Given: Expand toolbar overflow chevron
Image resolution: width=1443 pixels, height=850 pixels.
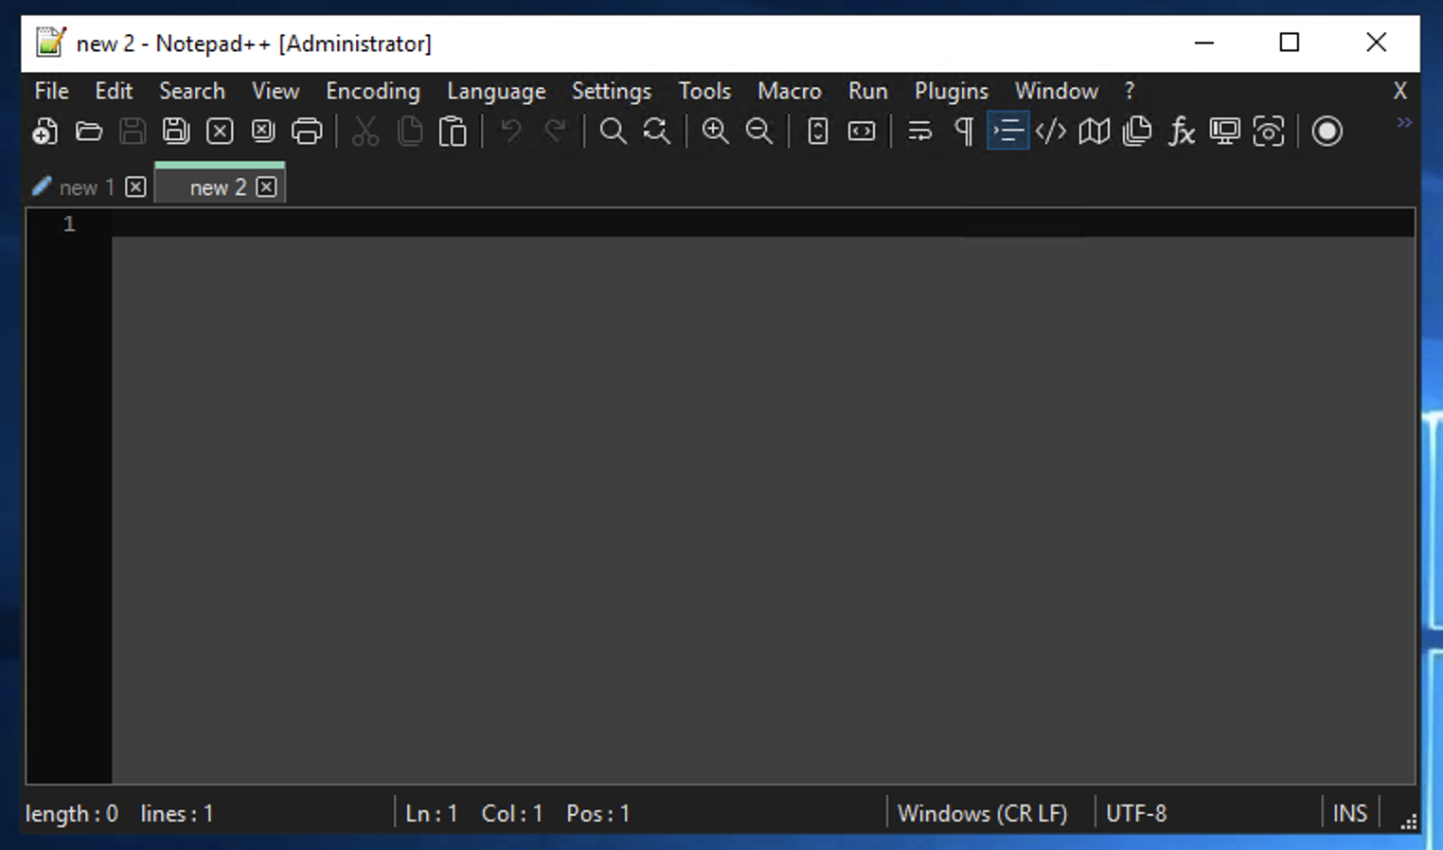Looking at the screenshot, I should tap(1404, 123).
